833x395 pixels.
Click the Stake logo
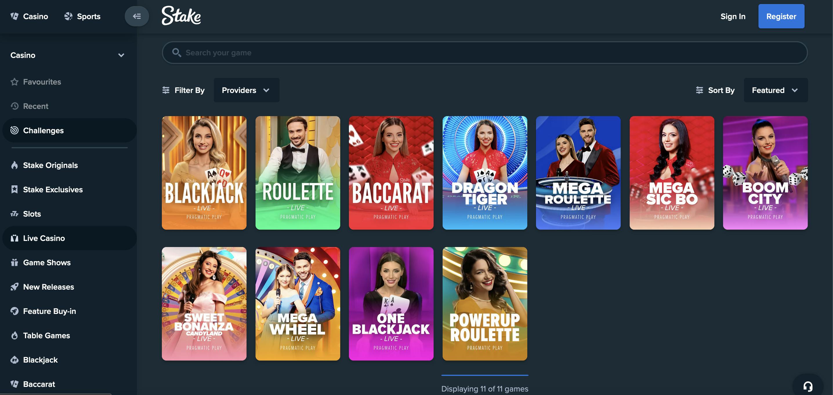(181, 16)
